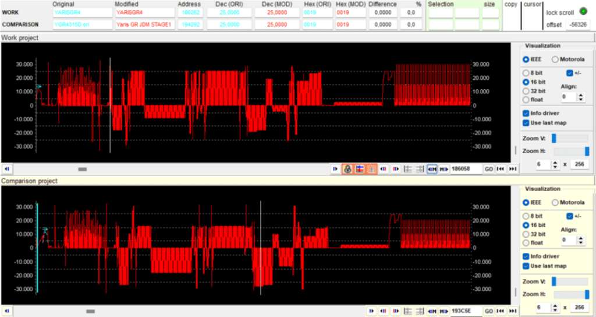Click scroll-right arrow icon in Work project toolbar
The width and height of the screenshot is (596, 317).
pyautogui.click(x=335, y=169)
